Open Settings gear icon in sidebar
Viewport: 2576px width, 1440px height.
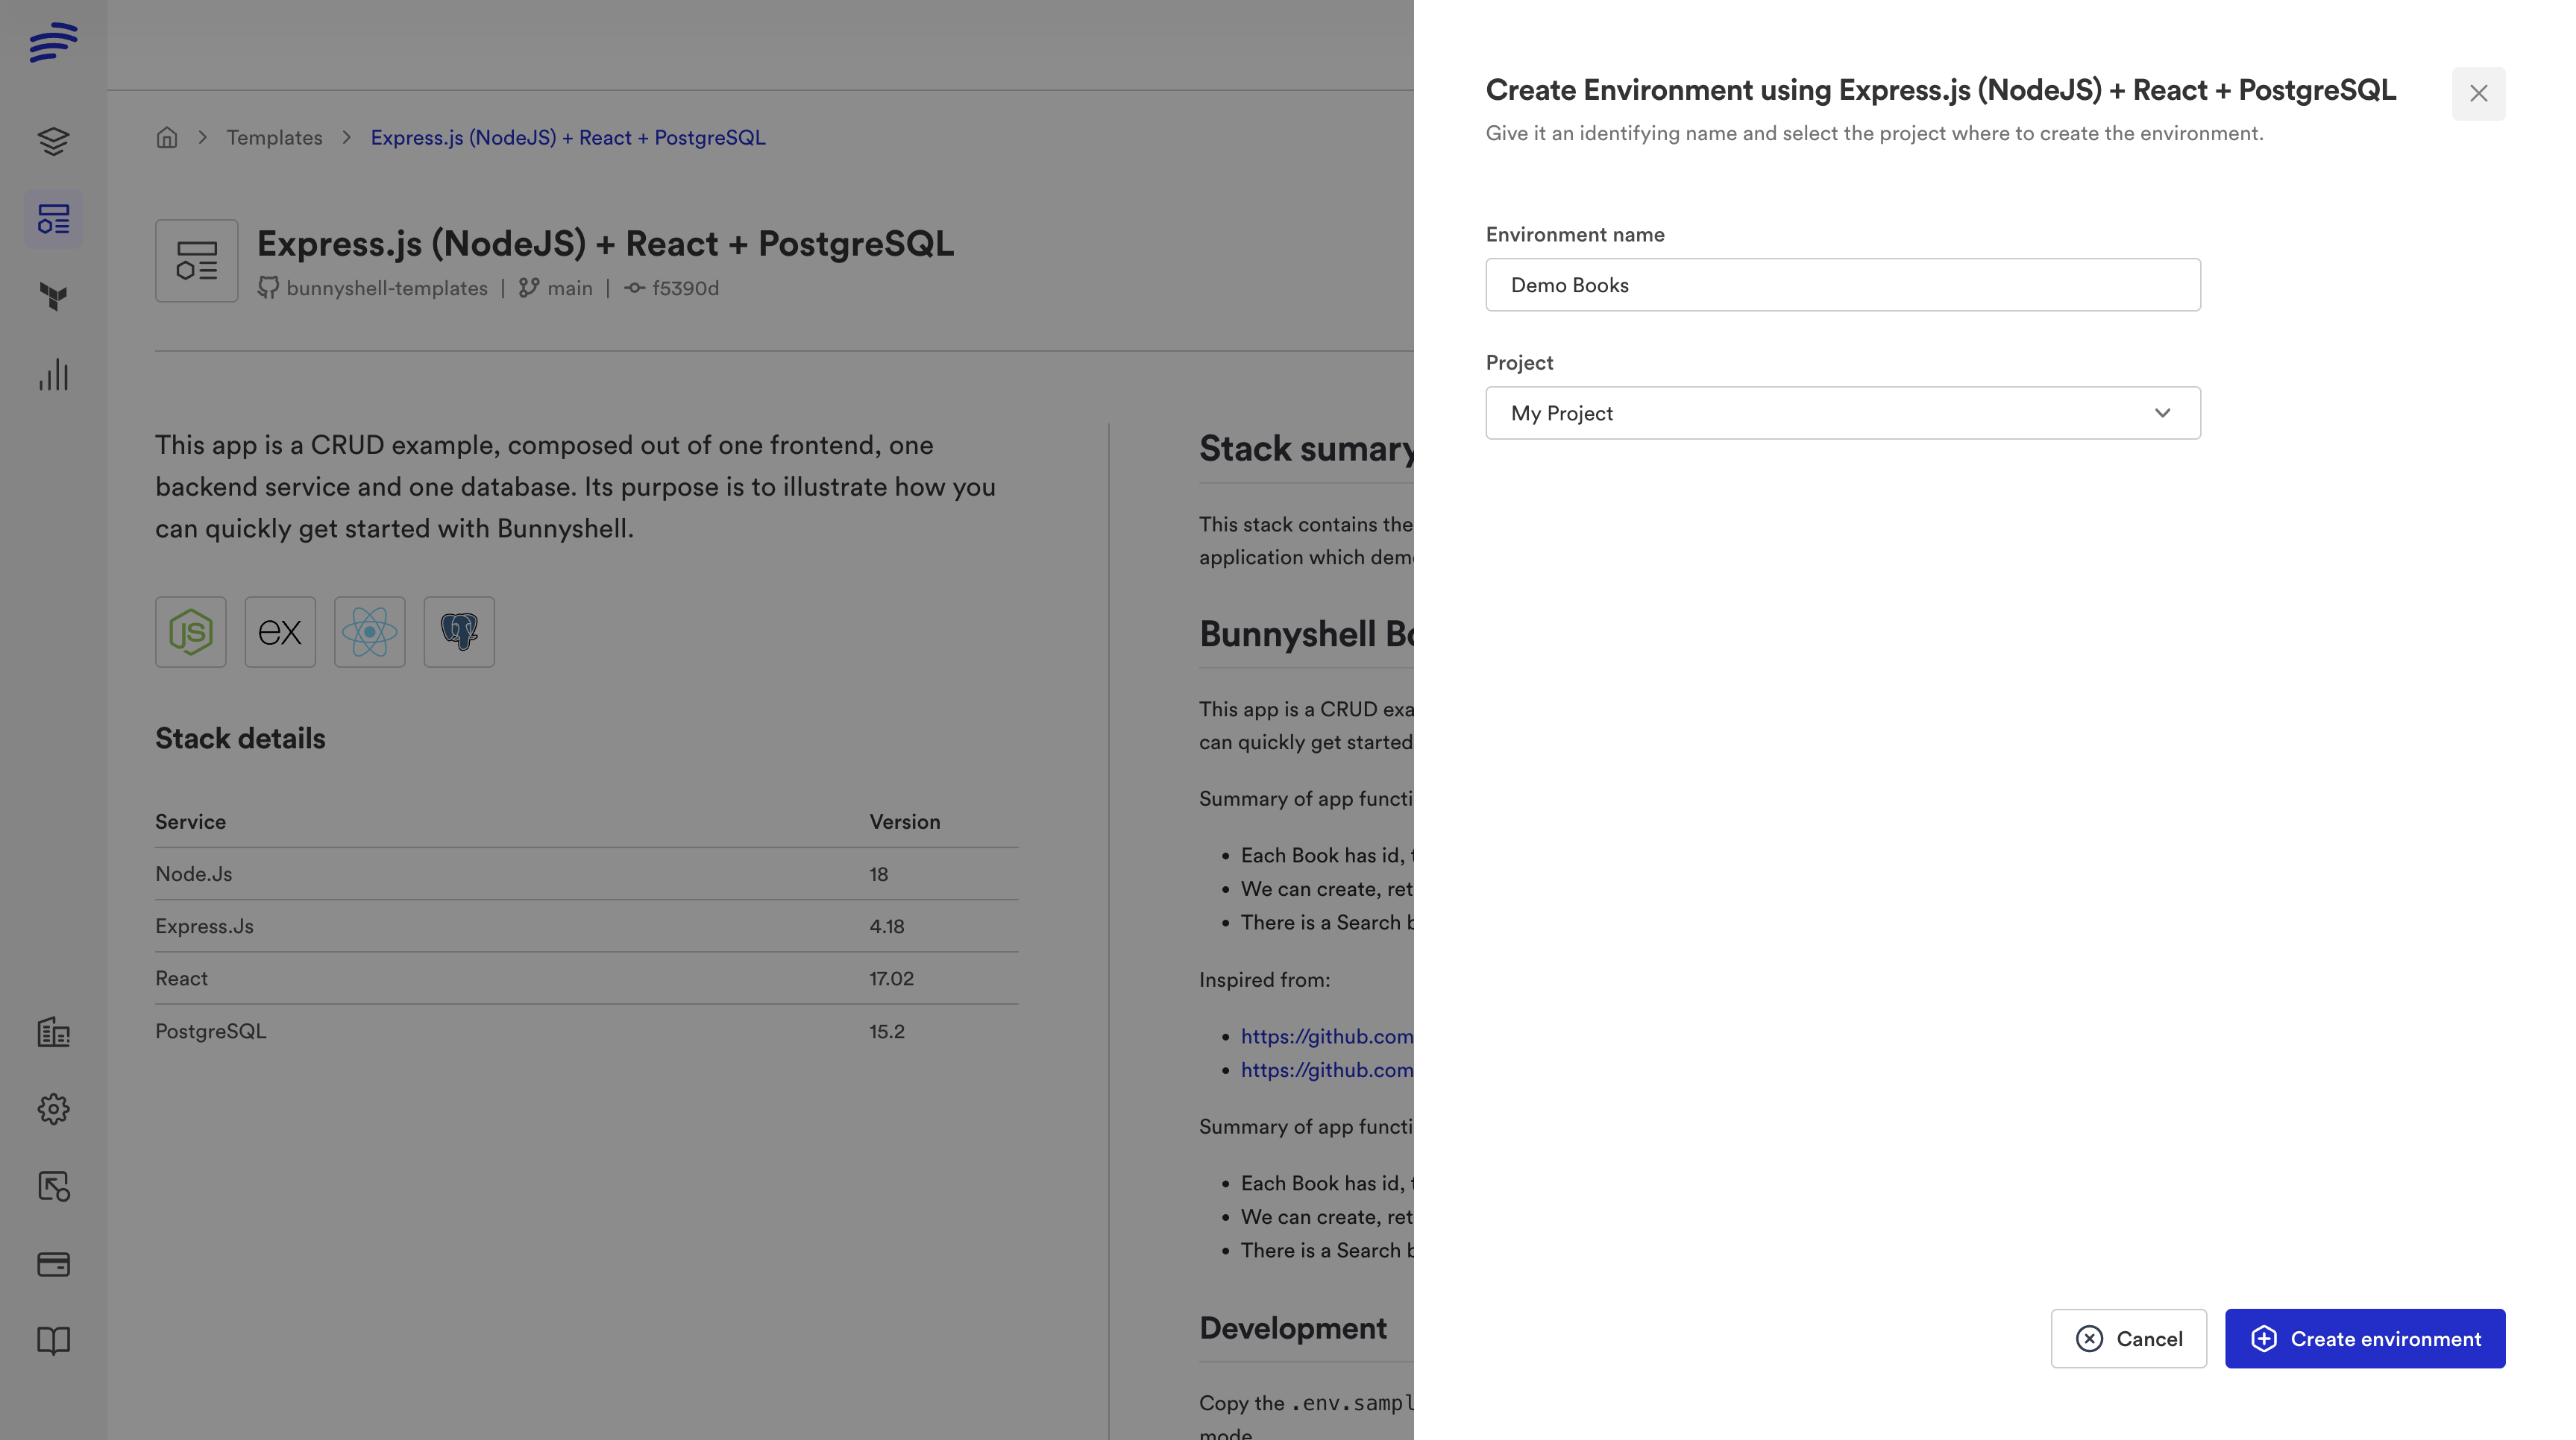point(53,1109)
